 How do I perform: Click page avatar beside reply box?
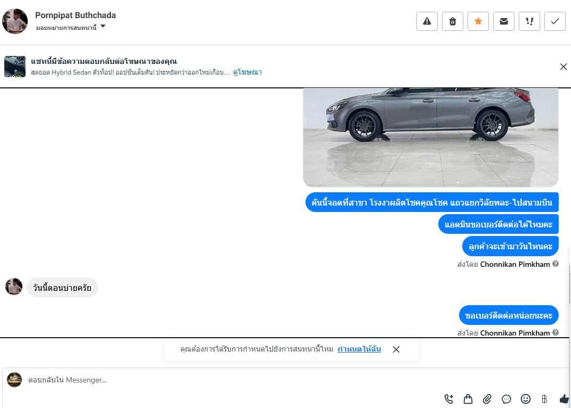tap(14, 380)
